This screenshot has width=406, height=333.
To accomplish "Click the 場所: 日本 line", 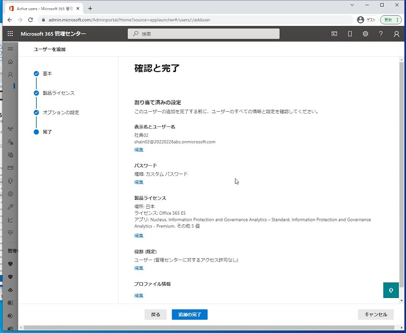I will click(145, 207).
